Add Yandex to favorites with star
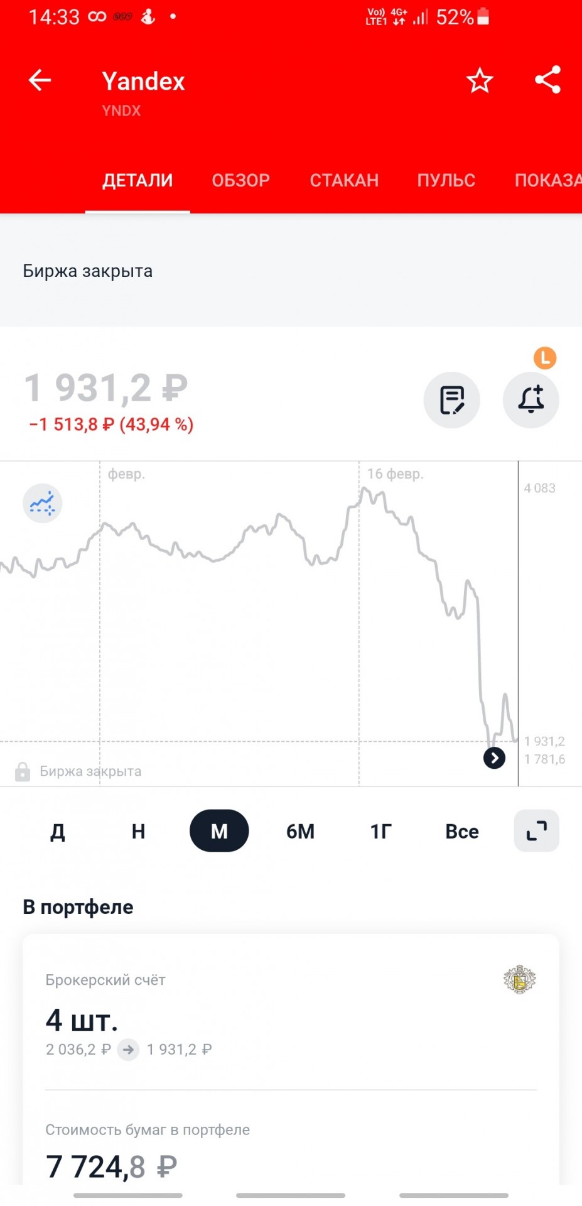Image resolution: width=582 pixels, height=1206 pixels. pos(480,80)
